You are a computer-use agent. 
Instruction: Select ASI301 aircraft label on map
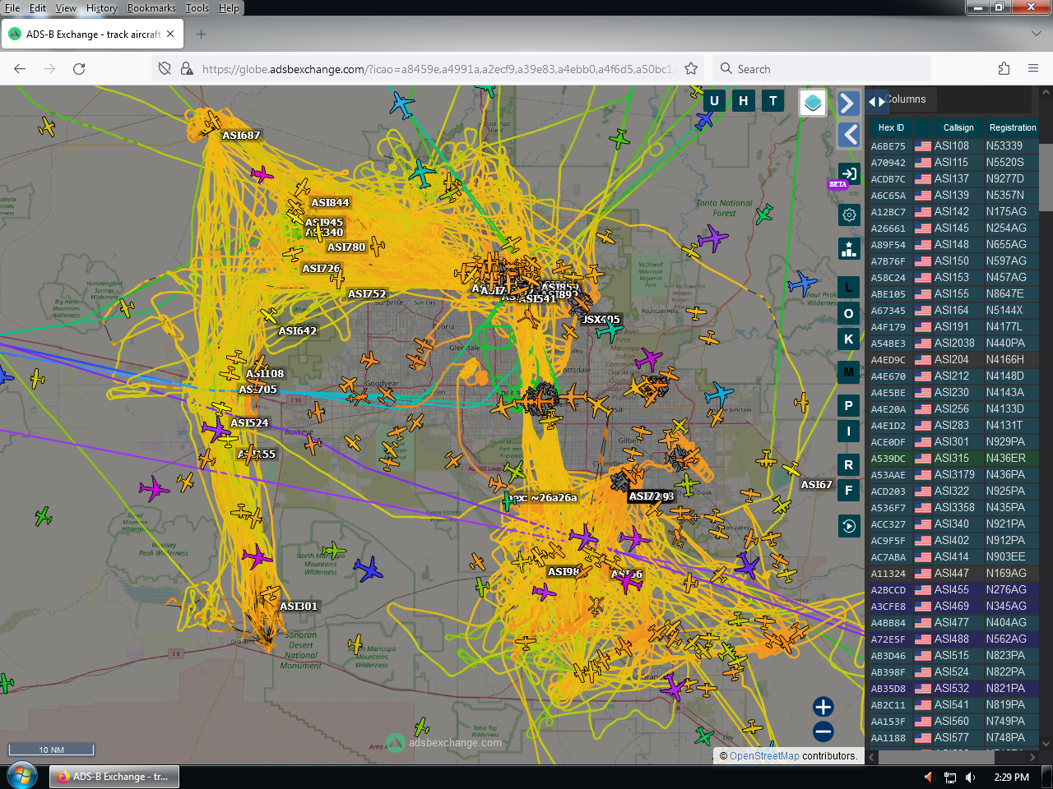click(x=299, y=607)
